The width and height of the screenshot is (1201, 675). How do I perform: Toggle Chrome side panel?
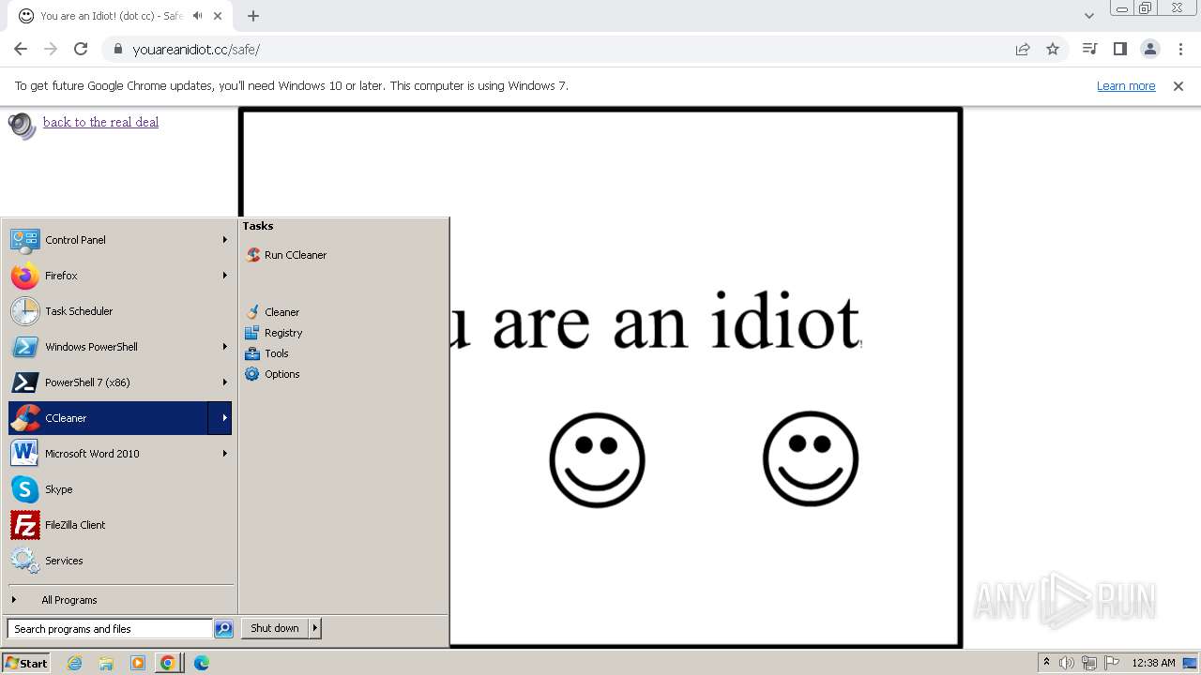1119,49
